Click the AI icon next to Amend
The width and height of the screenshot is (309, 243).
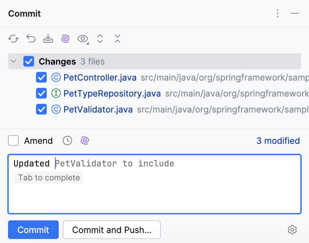84,140
